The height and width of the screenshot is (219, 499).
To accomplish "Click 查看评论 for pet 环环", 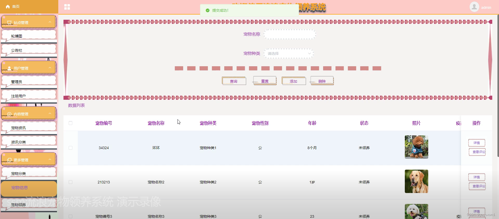I will [477, 152].
